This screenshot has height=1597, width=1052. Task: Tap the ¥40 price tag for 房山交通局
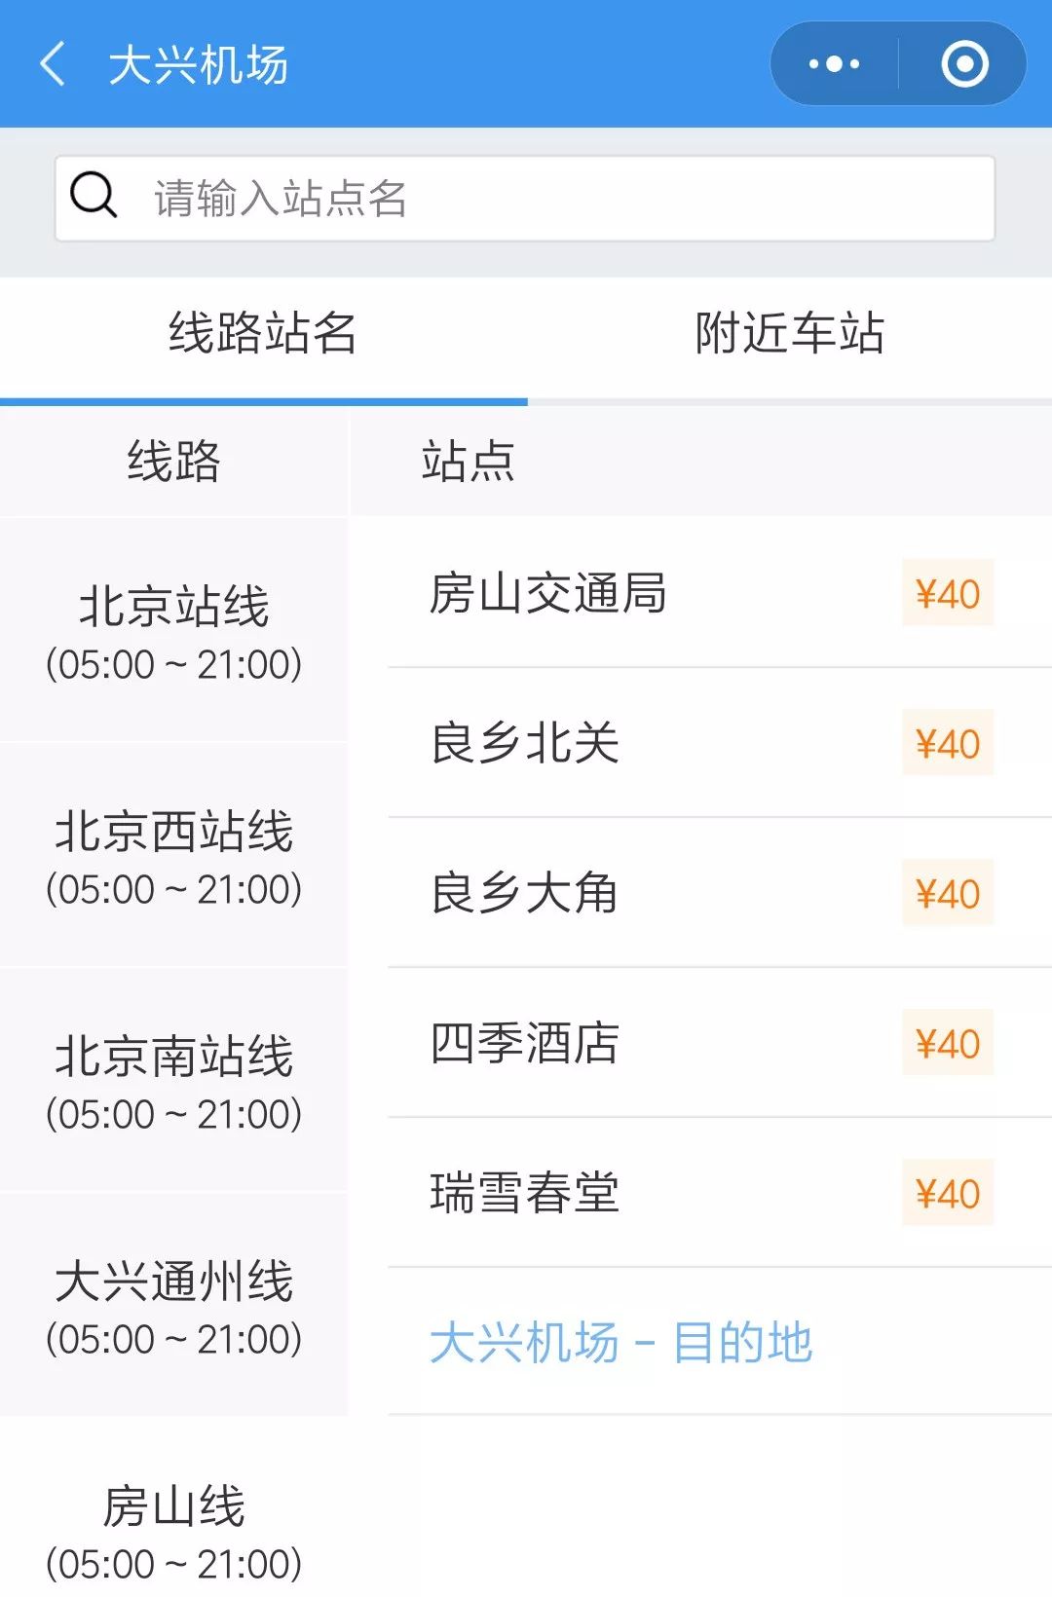click(947, 593)
